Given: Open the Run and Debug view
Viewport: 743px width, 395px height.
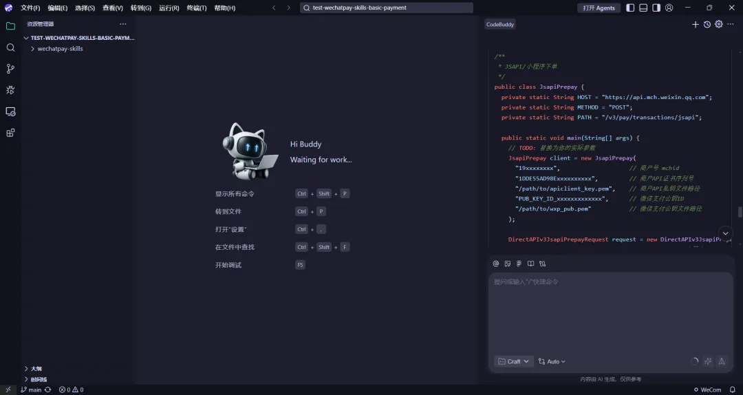Looking at the screenshot, I should pos(10,90).
